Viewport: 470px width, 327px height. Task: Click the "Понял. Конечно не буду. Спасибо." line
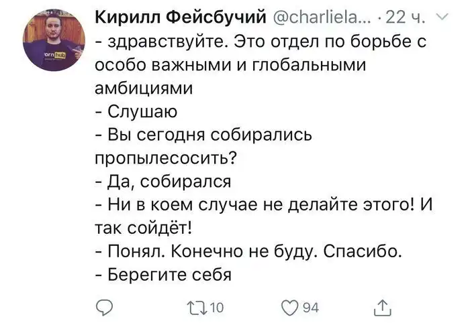click(x=250, y=251)
